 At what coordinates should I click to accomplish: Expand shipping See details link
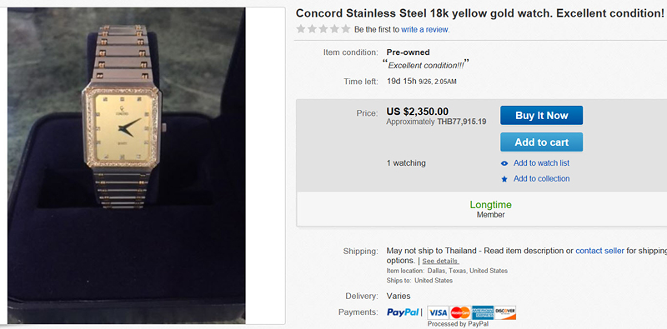pyautogui.click(x=440, y=261)
